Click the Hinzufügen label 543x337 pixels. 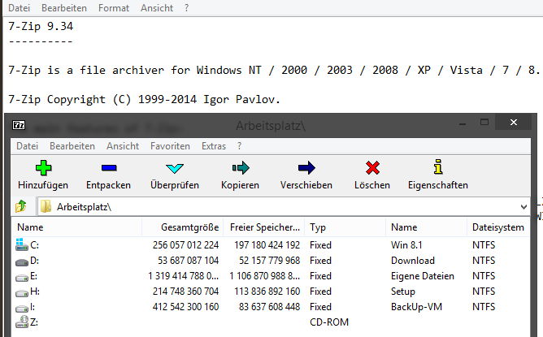(43, 185)
